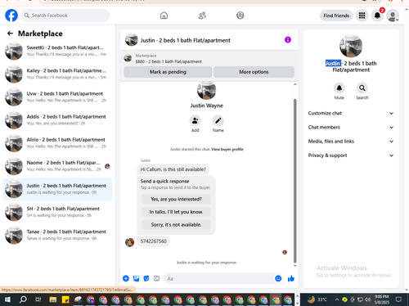Open the notifications bell with red badge

tap(377, 16)
